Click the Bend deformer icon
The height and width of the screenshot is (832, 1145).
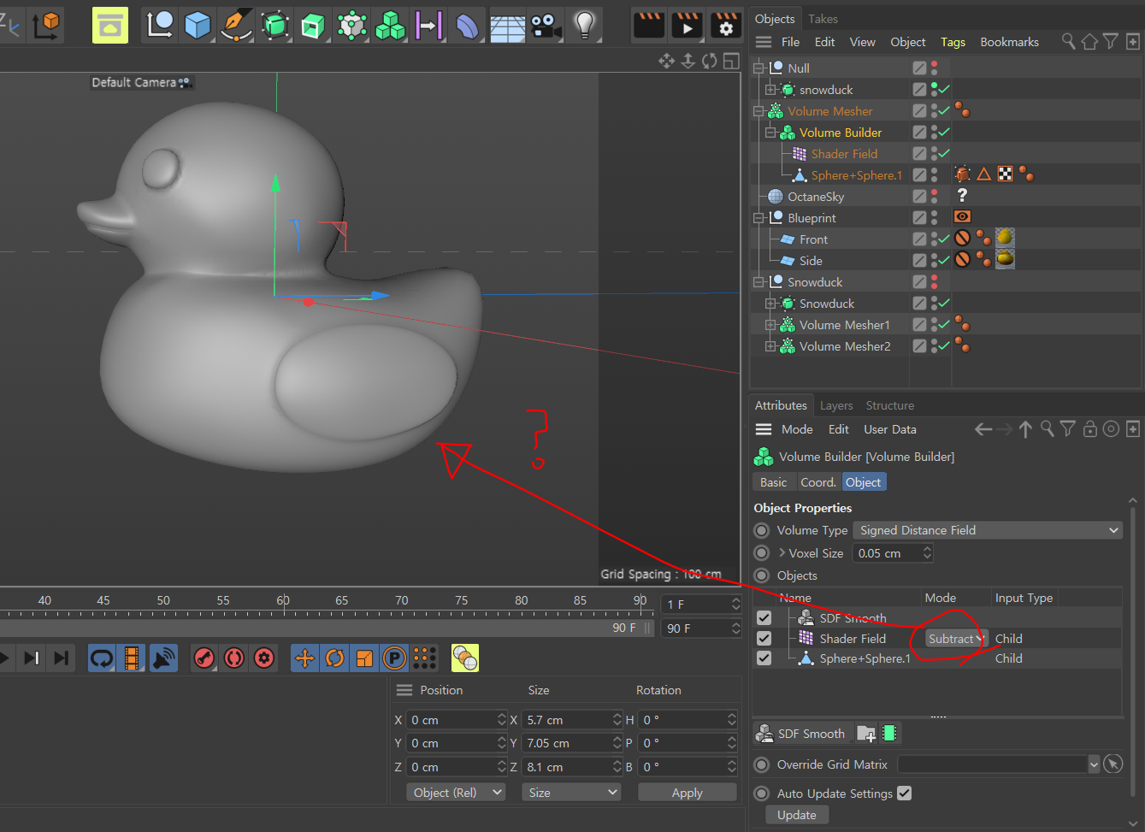pos(467,26)
